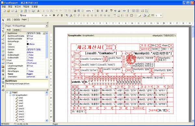
Task: Open the frame width dropdown
Action: coord(161,15)
